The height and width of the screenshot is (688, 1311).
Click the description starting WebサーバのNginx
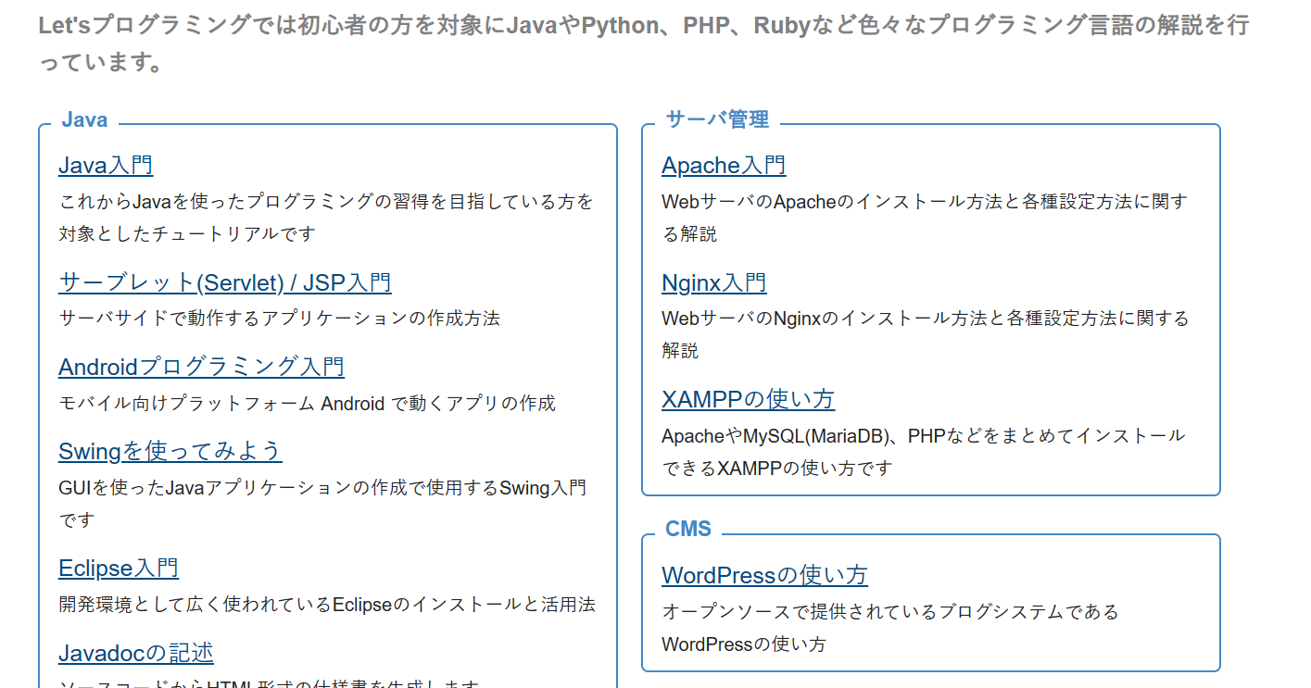(926, 334)
